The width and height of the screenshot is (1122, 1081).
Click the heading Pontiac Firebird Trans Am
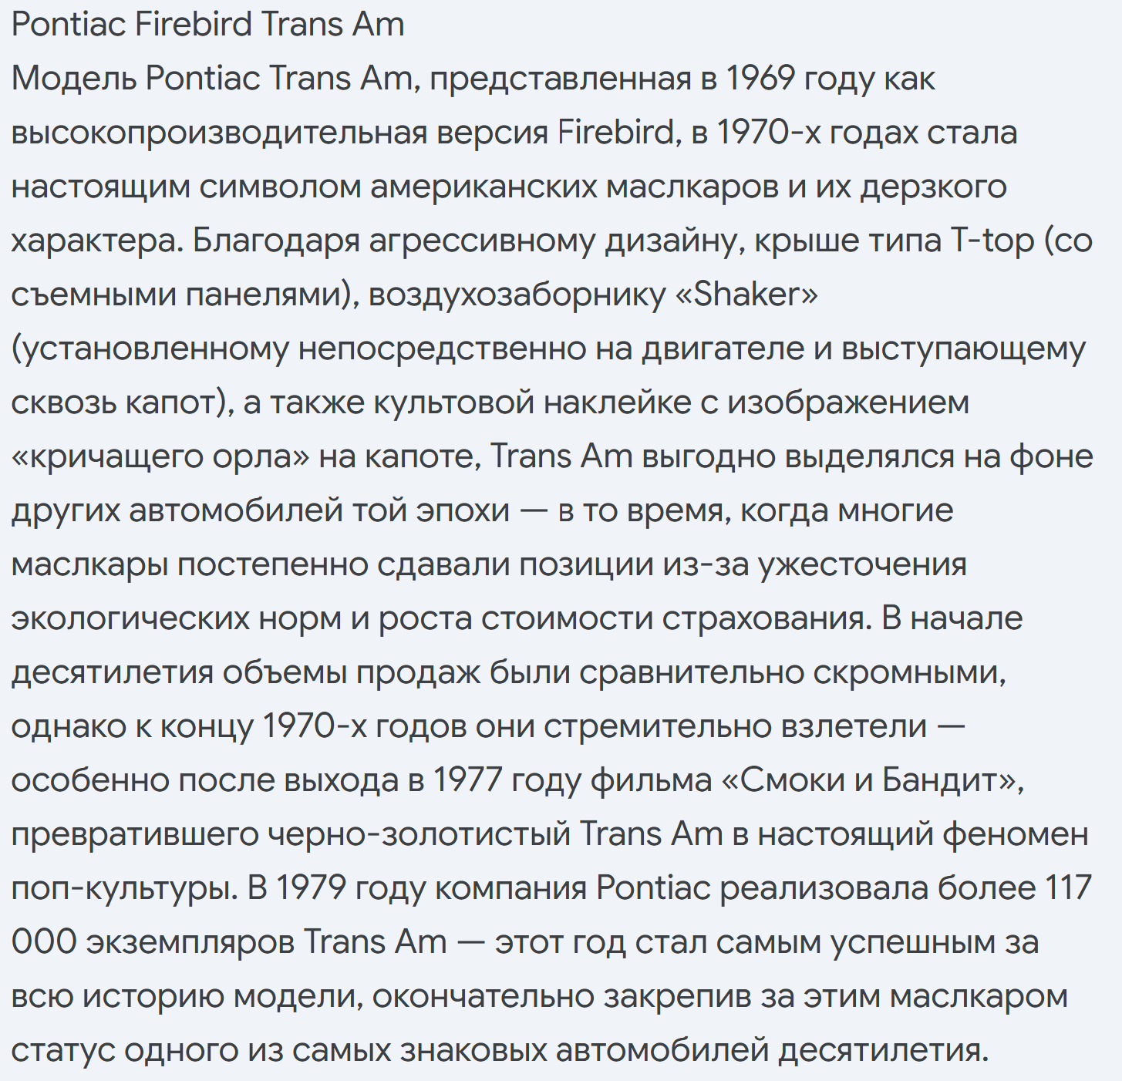(208, 25)
